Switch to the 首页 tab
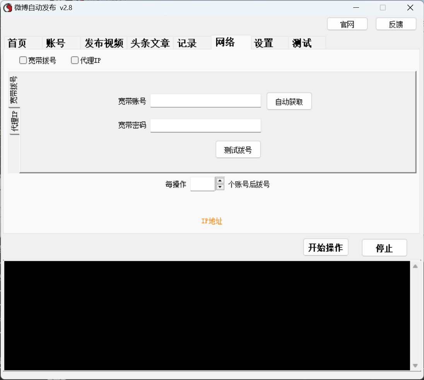424x380 pixels. click(23, 43)
